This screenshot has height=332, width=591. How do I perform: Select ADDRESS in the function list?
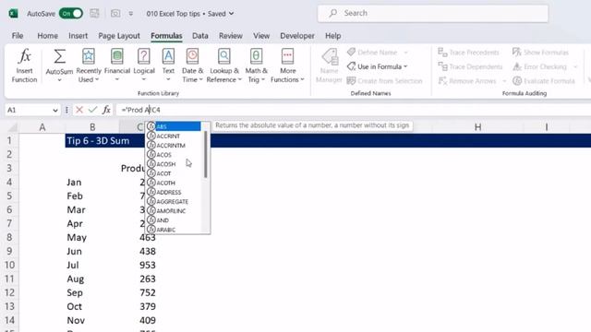click(x=174, y=193)
